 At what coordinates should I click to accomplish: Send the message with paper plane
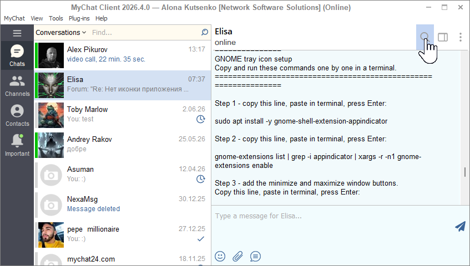pos(460,227)
